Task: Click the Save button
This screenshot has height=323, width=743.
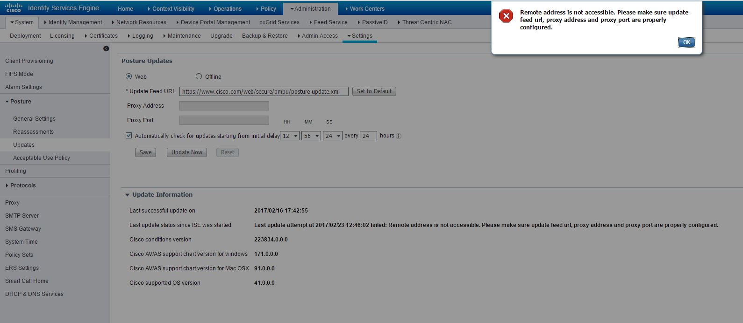Action: click(x=145, y=152)
